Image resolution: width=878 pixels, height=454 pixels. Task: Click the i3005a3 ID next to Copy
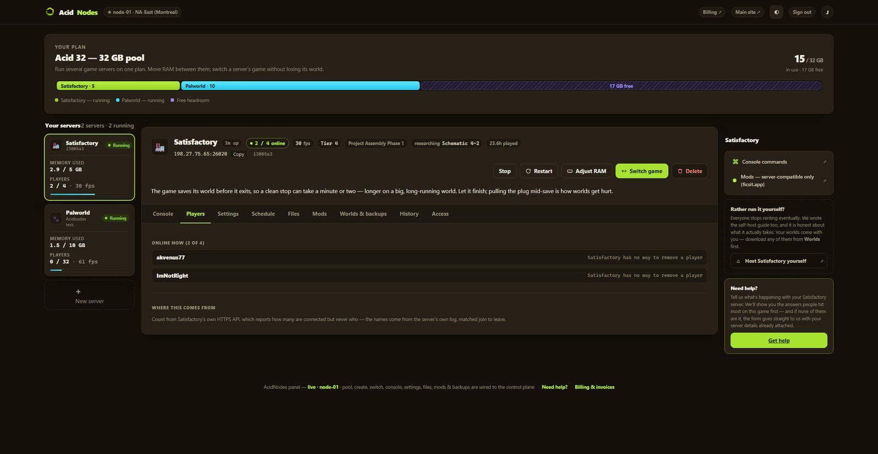point(263,154)
